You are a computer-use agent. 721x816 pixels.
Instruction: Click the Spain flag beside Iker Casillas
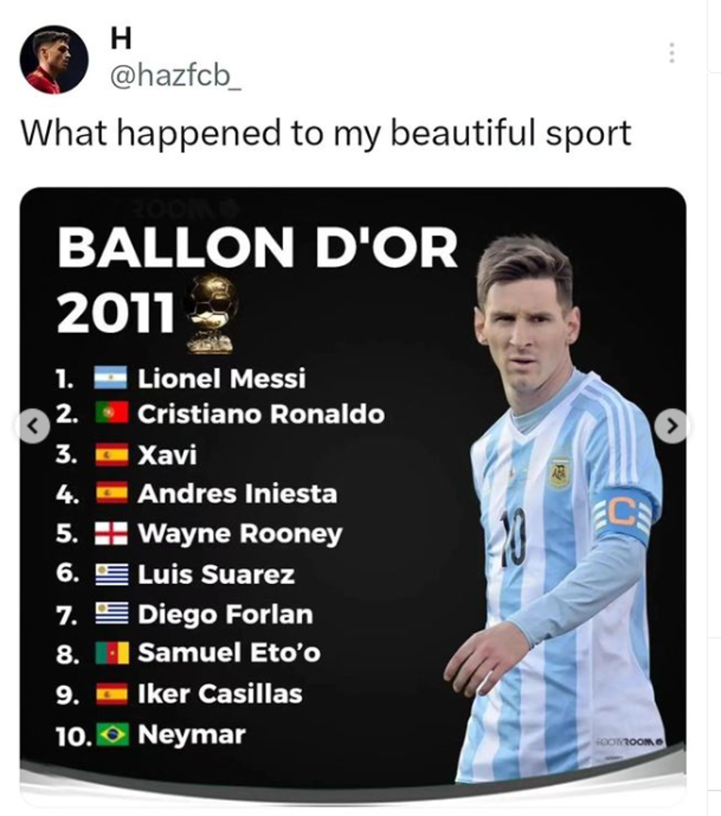pos(112,694)
